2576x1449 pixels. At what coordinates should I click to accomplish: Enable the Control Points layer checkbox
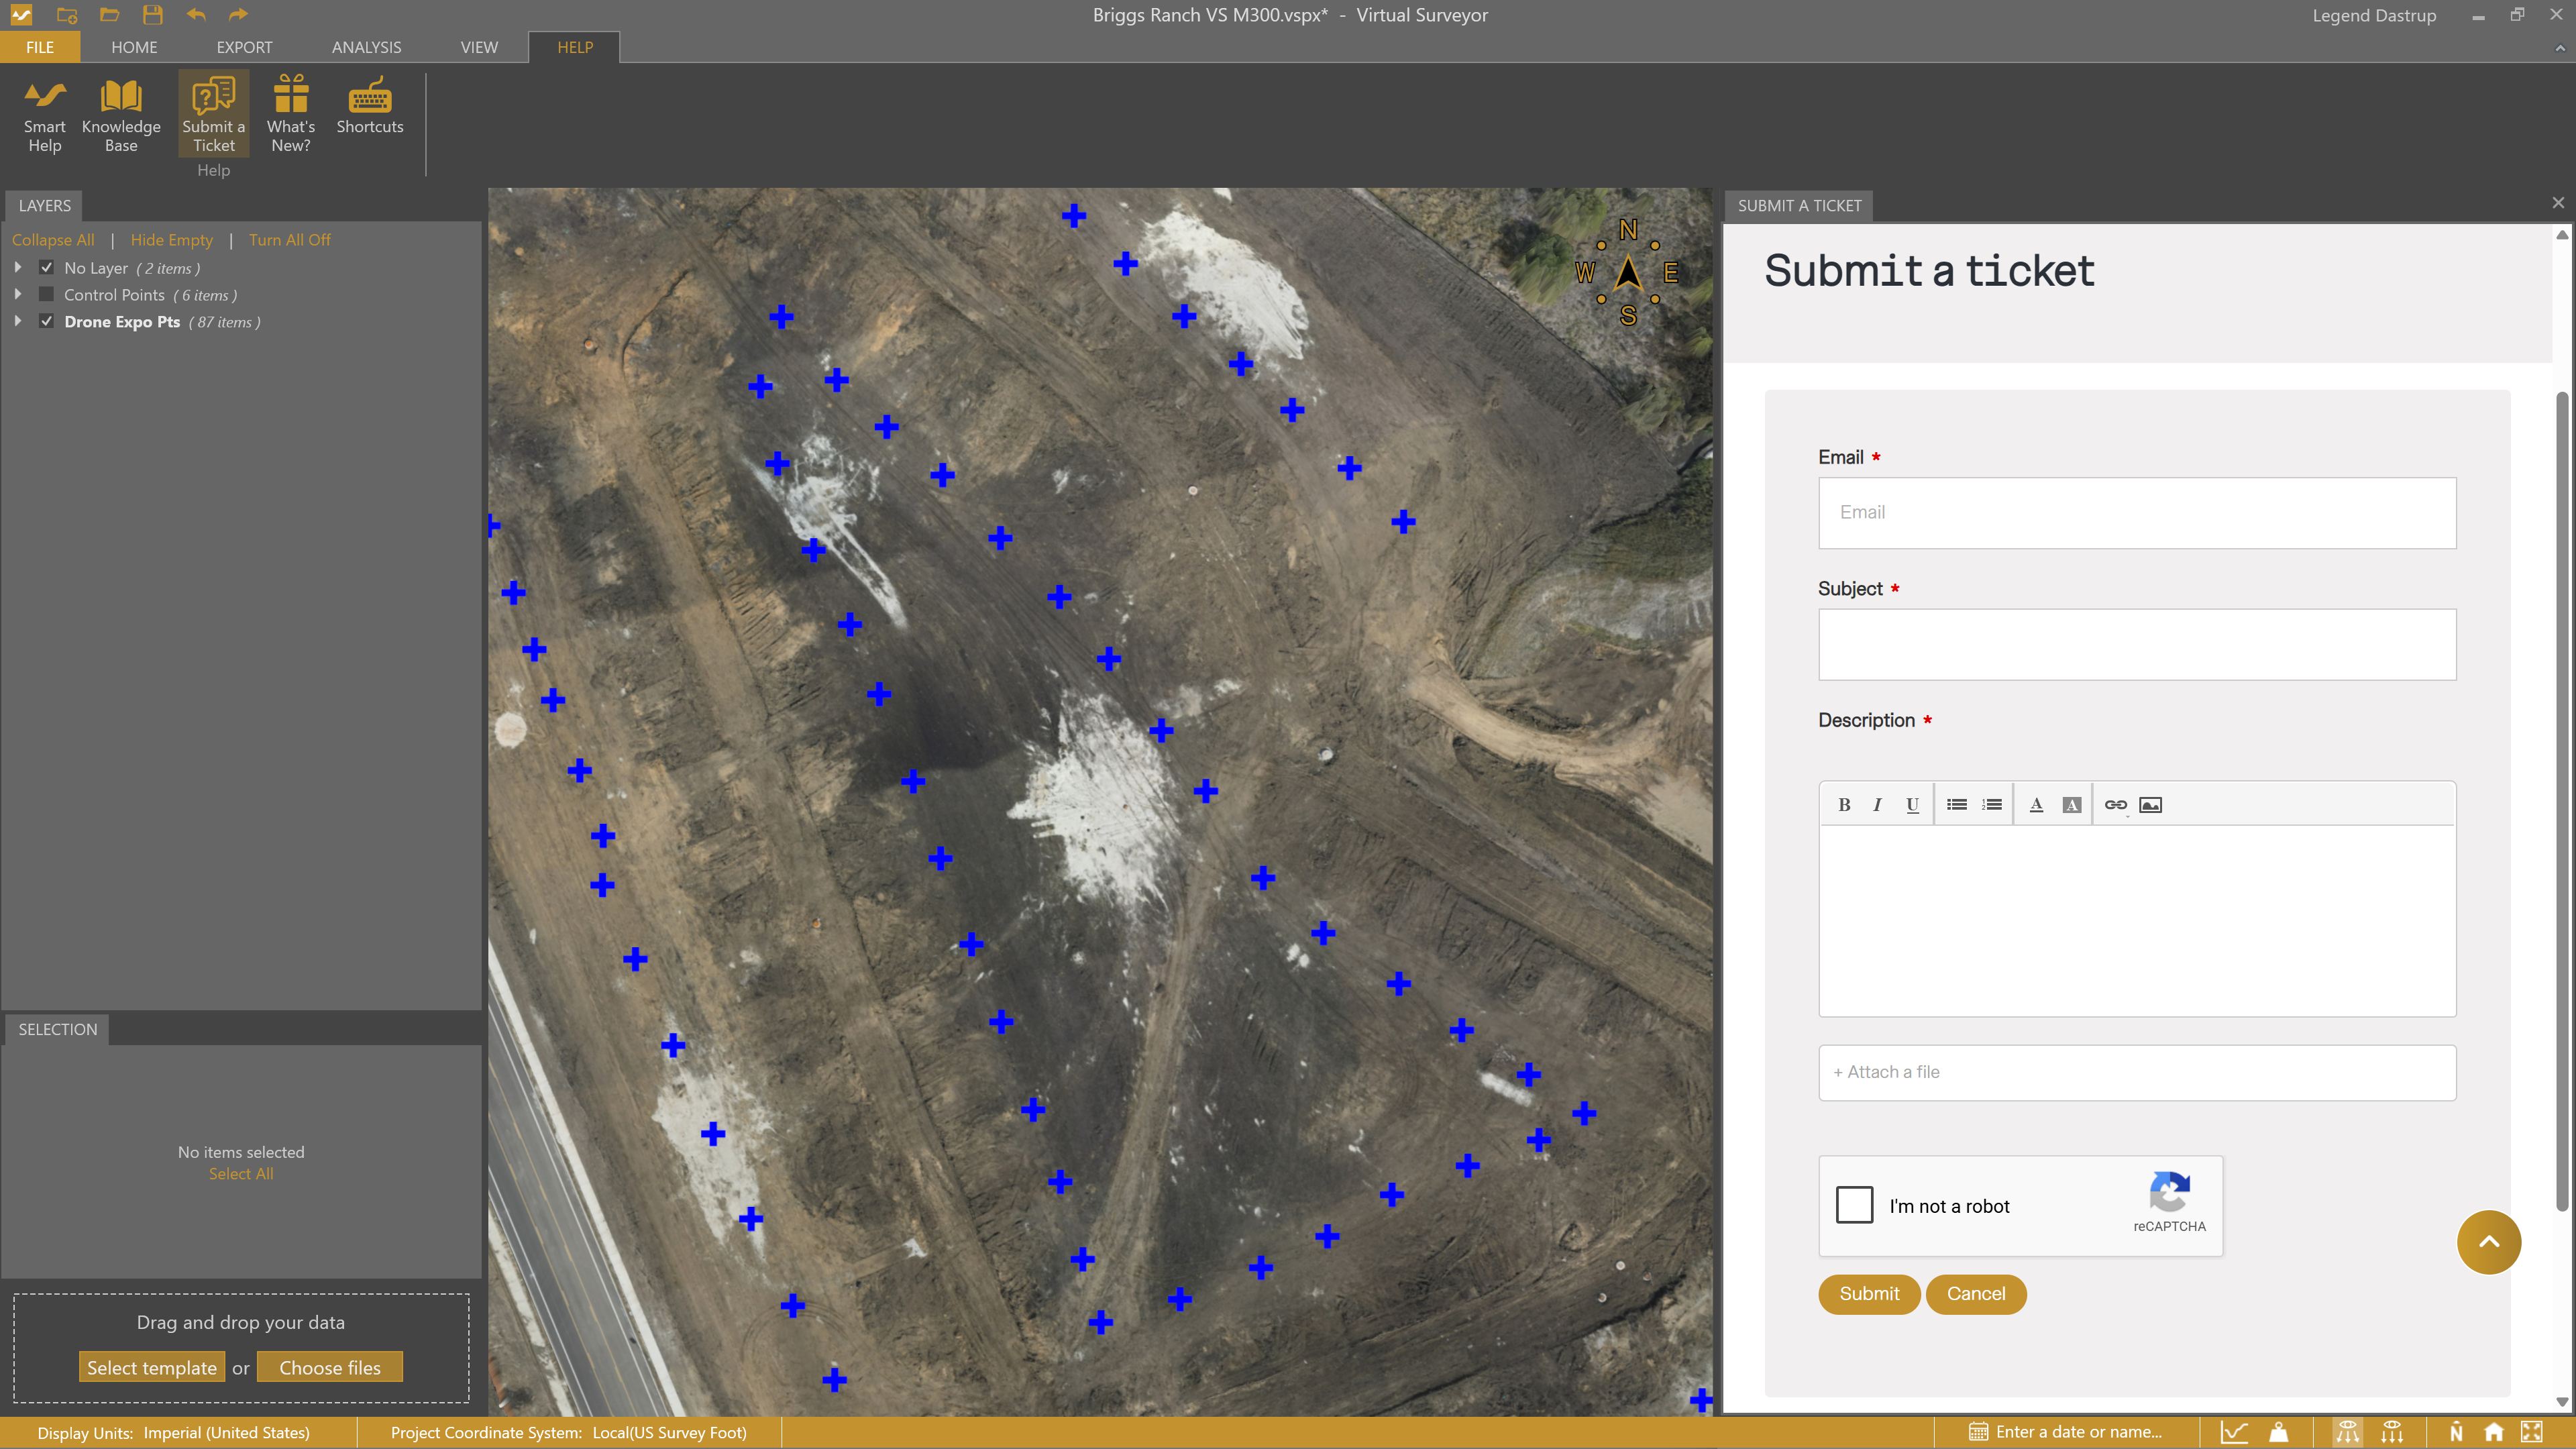point(46,294)
